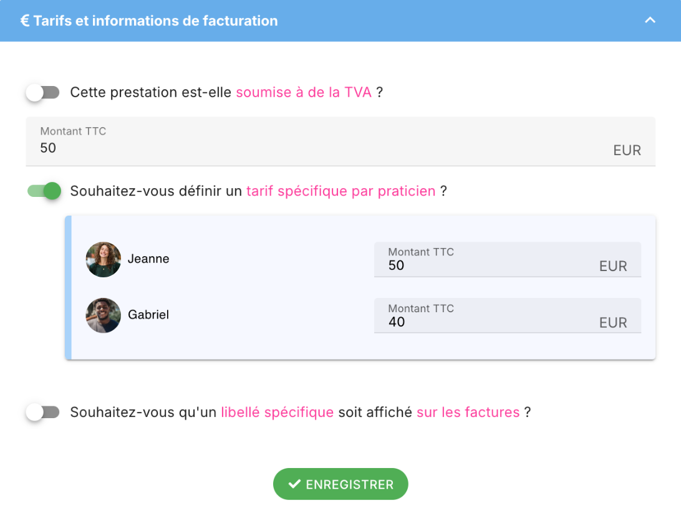This screenshot has height=511, width=681.
Task: Click 'tarif spécifique par praticien' pink link
Action: click(341, 191)
